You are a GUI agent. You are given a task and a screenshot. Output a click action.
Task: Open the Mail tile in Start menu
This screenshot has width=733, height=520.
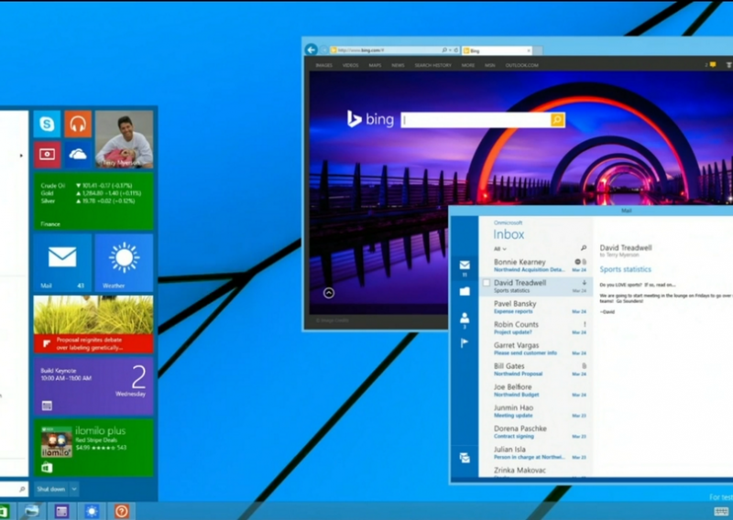pos(62,263)
